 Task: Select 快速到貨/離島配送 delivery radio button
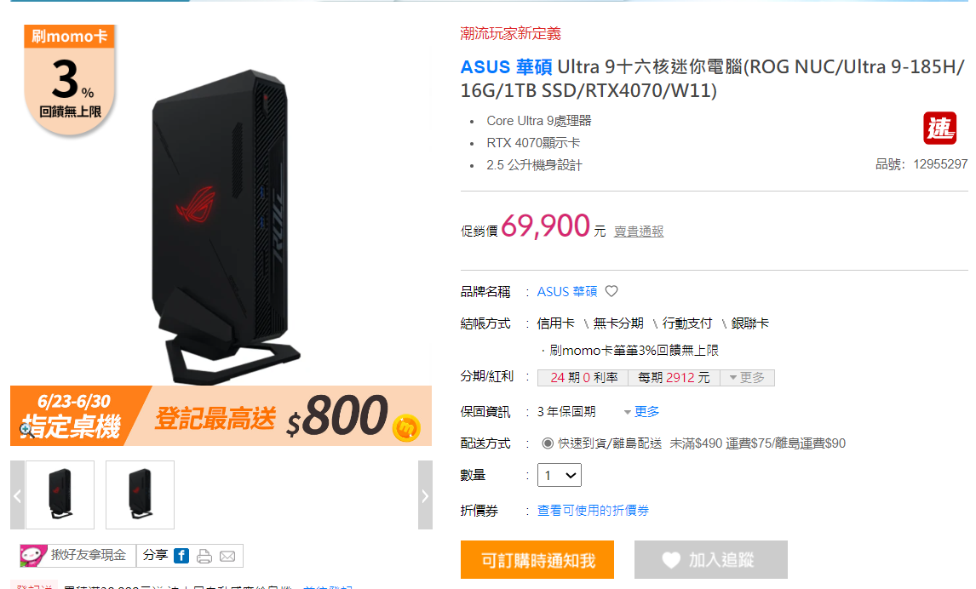547,443
